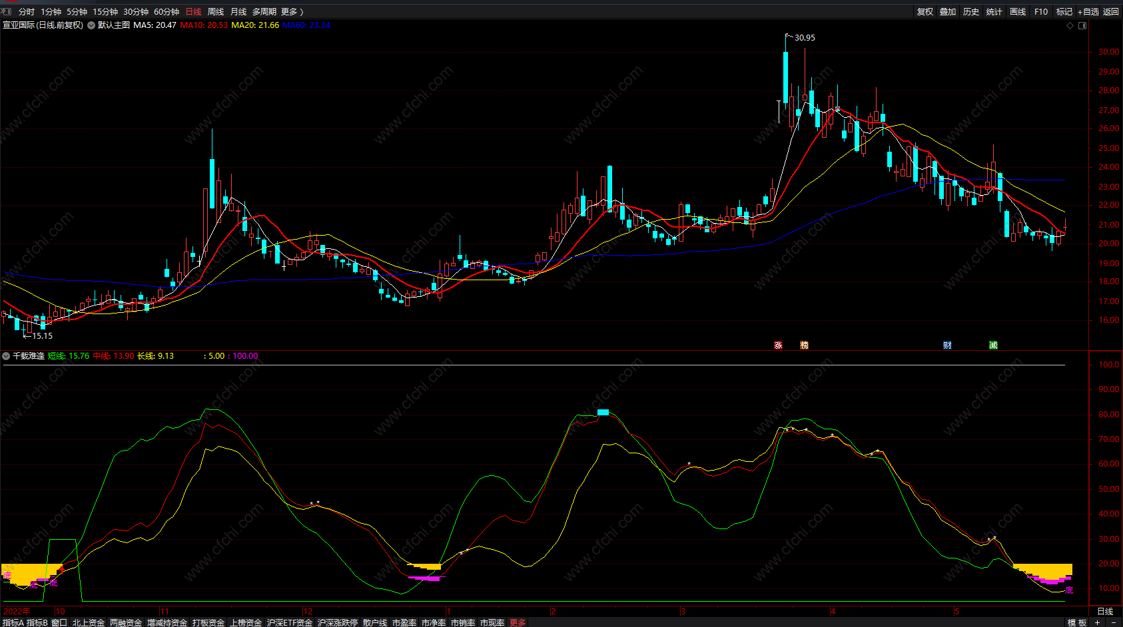Click the 千载难逢 indicator name
The width and height of the screenshot is (1123, 627).
coord(29,356)
